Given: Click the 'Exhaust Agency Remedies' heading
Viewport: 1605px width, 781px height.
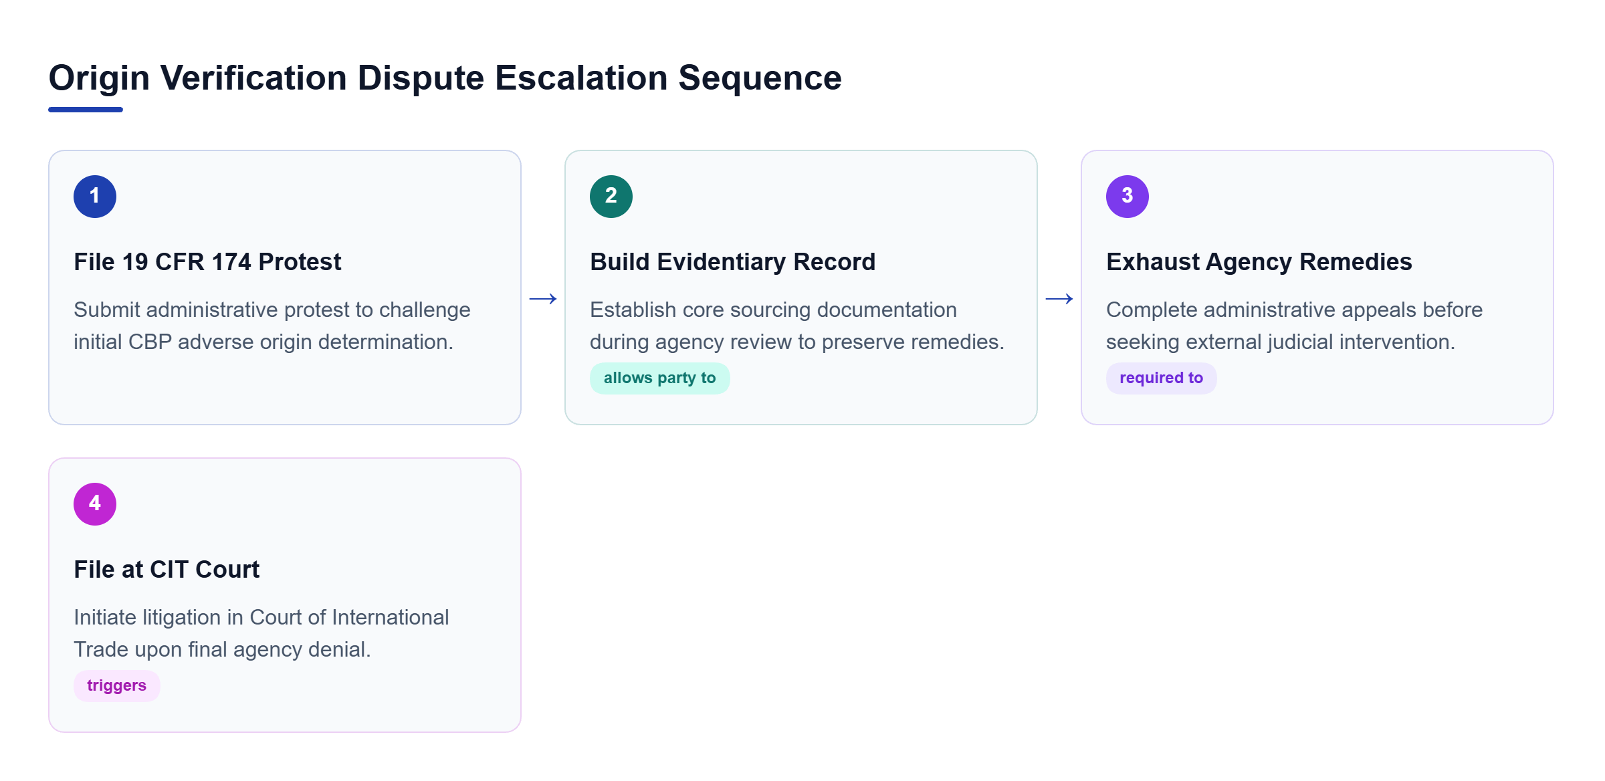Looking at the screenshot, I should [x=1259, y=262].
